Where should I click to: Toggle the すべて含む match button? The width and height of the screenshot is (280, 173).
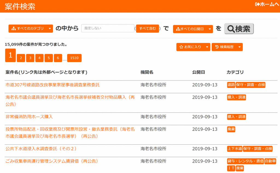[147, 28]
